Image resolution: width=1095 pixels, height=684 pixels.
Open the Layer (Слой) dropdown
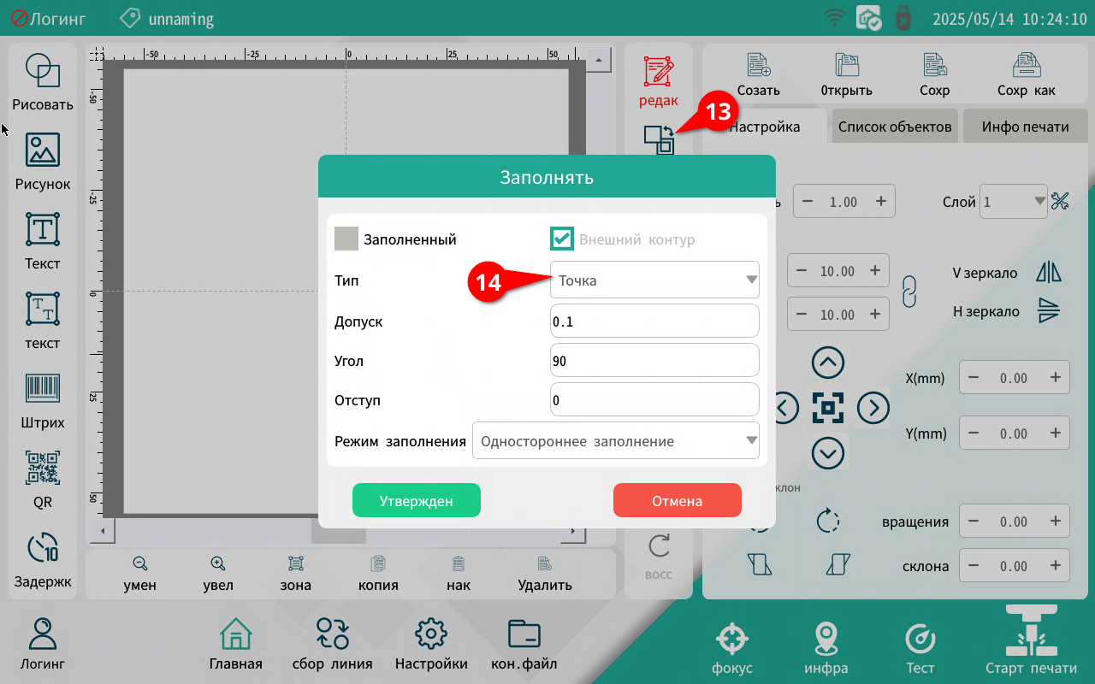coord(1014,202)
